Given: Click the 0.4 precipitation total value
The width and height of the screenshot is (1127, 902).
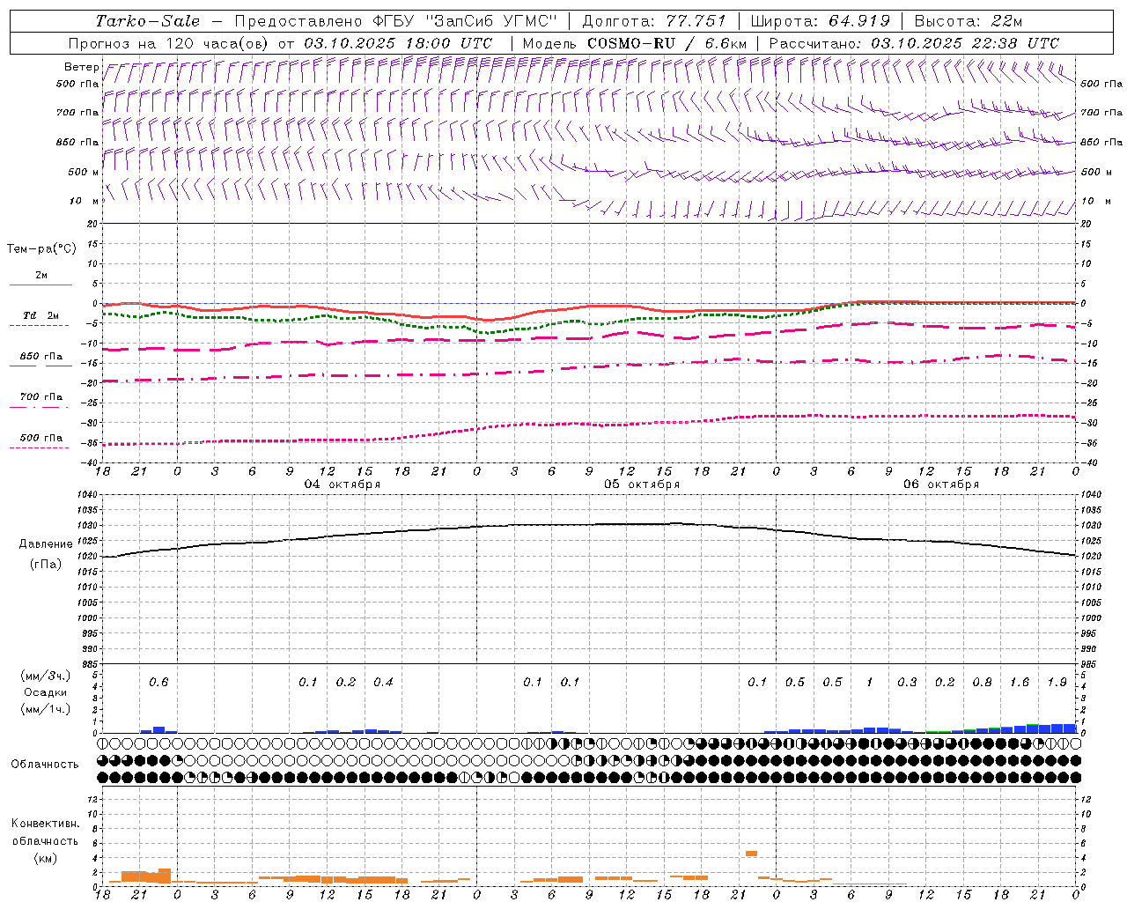Looking at the screenshot, I should pos(383,683).
